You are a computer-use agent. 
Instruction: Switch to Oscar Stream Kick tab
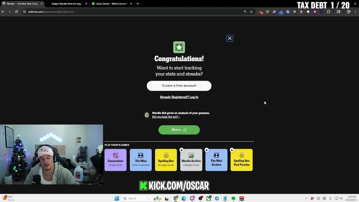pos(112,4)
